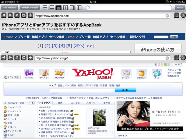
Task: Open the ショッピング bag icon on Yahoo
Action: [x=142, y=74]
